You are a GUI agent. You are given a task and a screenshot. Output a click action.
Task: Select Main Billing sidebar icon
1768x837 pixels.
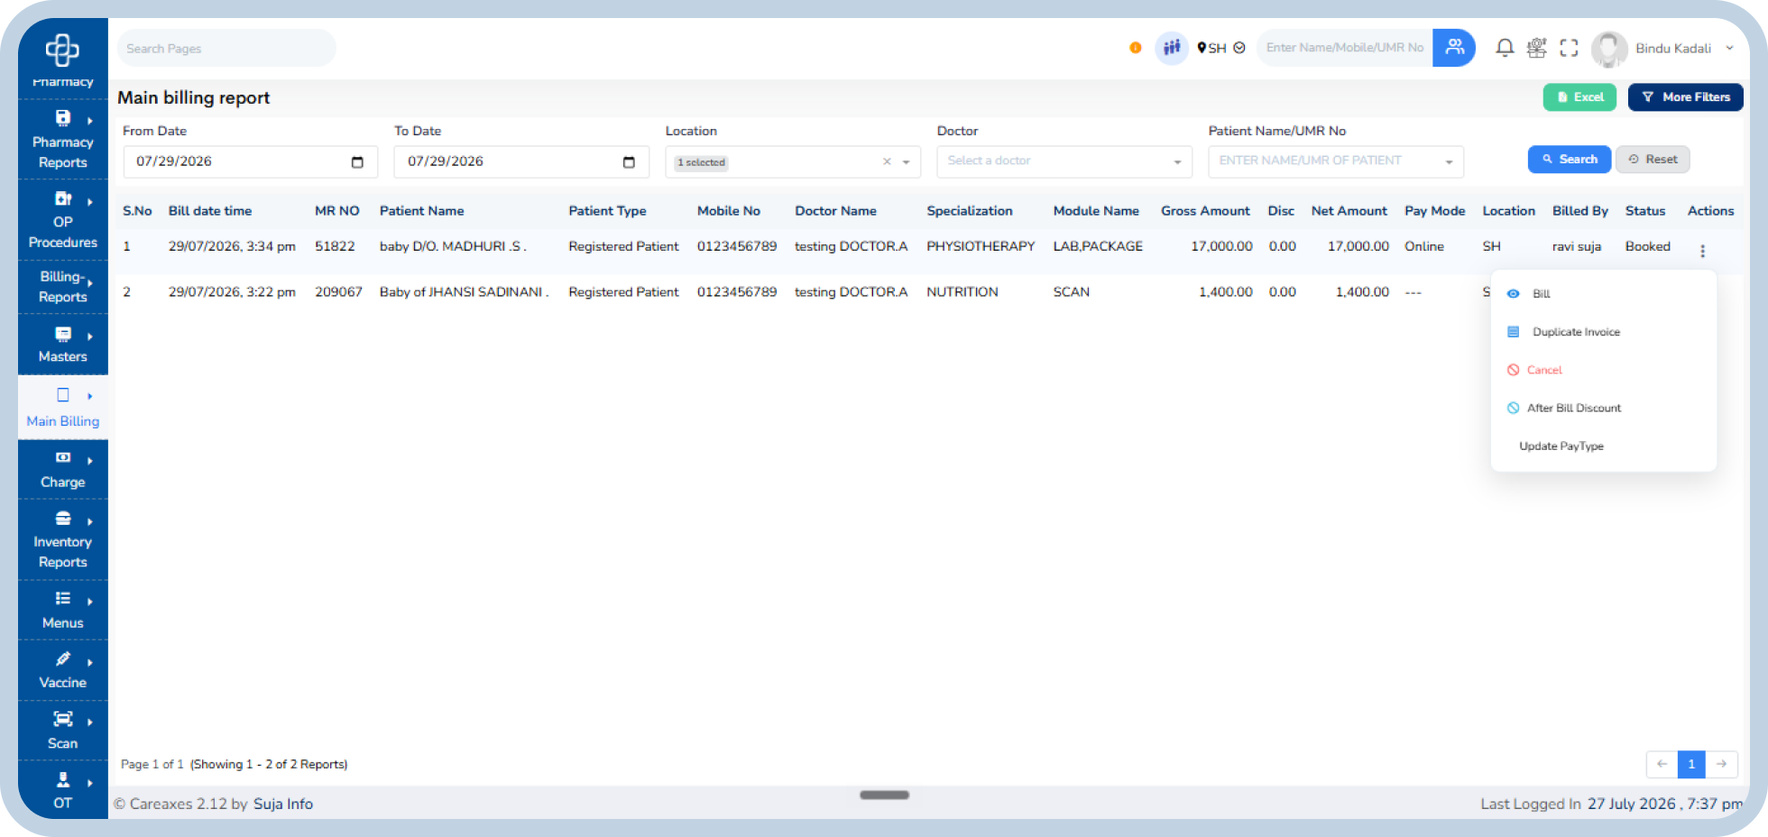[63, 395]
